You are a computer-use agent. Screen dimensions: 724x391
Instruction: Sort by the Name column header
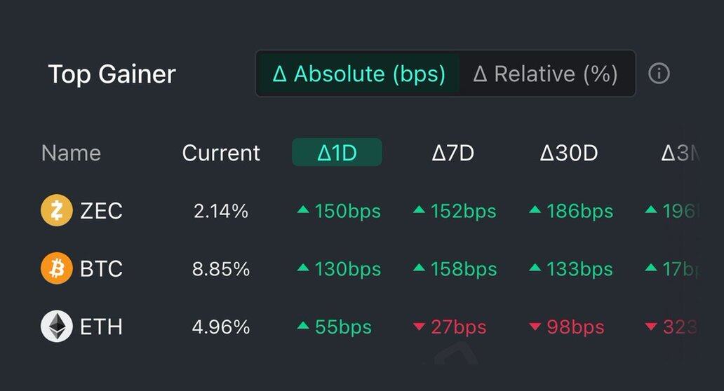pyautogui.click(x=71, y=153)
